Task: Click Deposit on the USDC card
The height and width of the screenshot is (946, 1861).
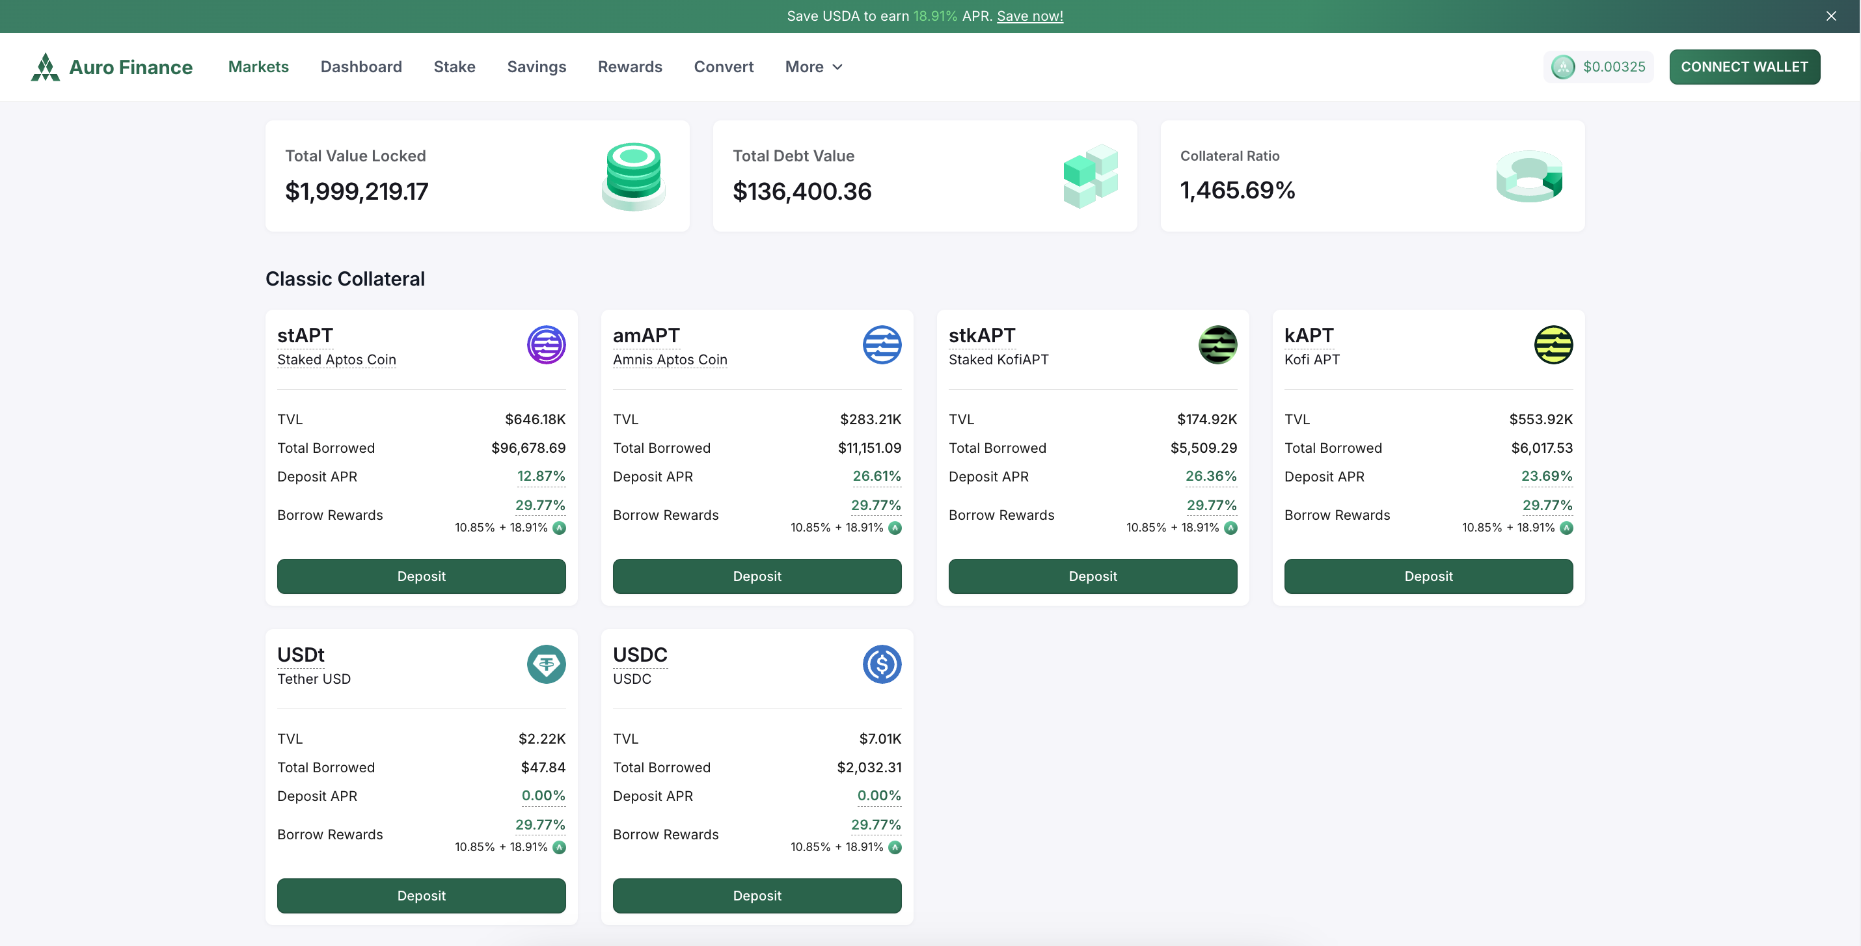Action: click(x=756, y=895)
